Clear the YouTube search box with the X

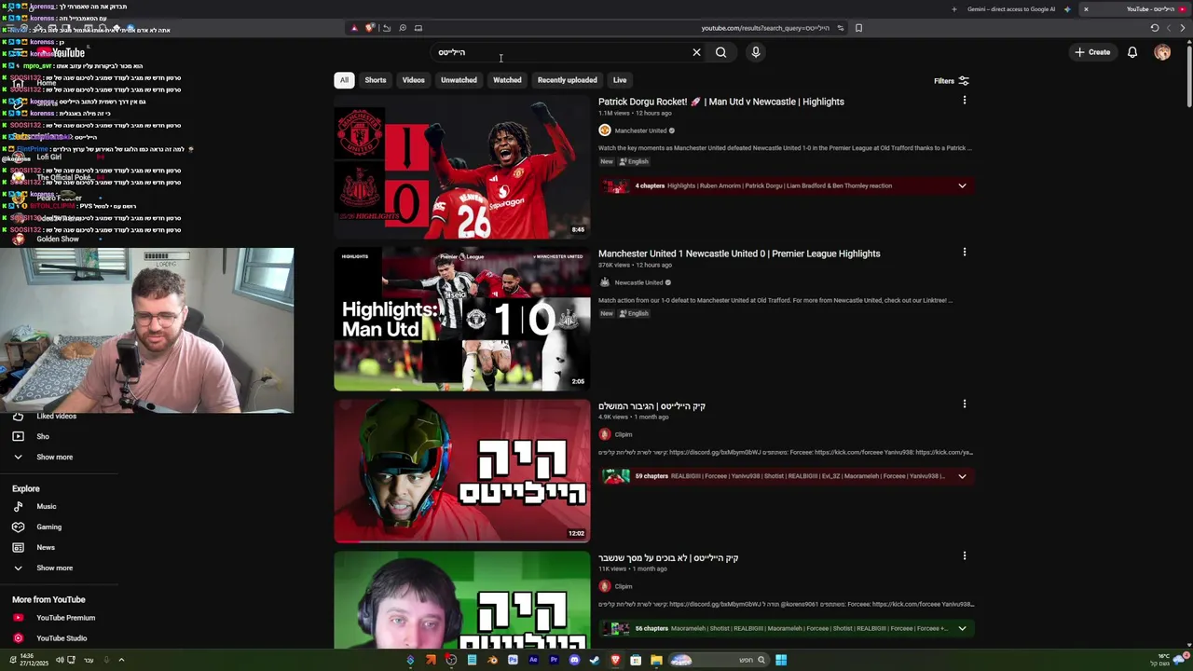696,52
